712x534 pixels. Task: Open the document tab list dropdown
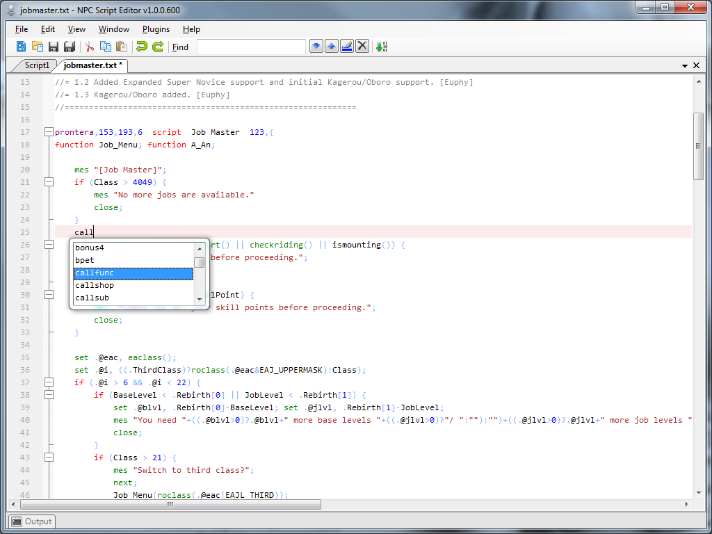[685, 66]
